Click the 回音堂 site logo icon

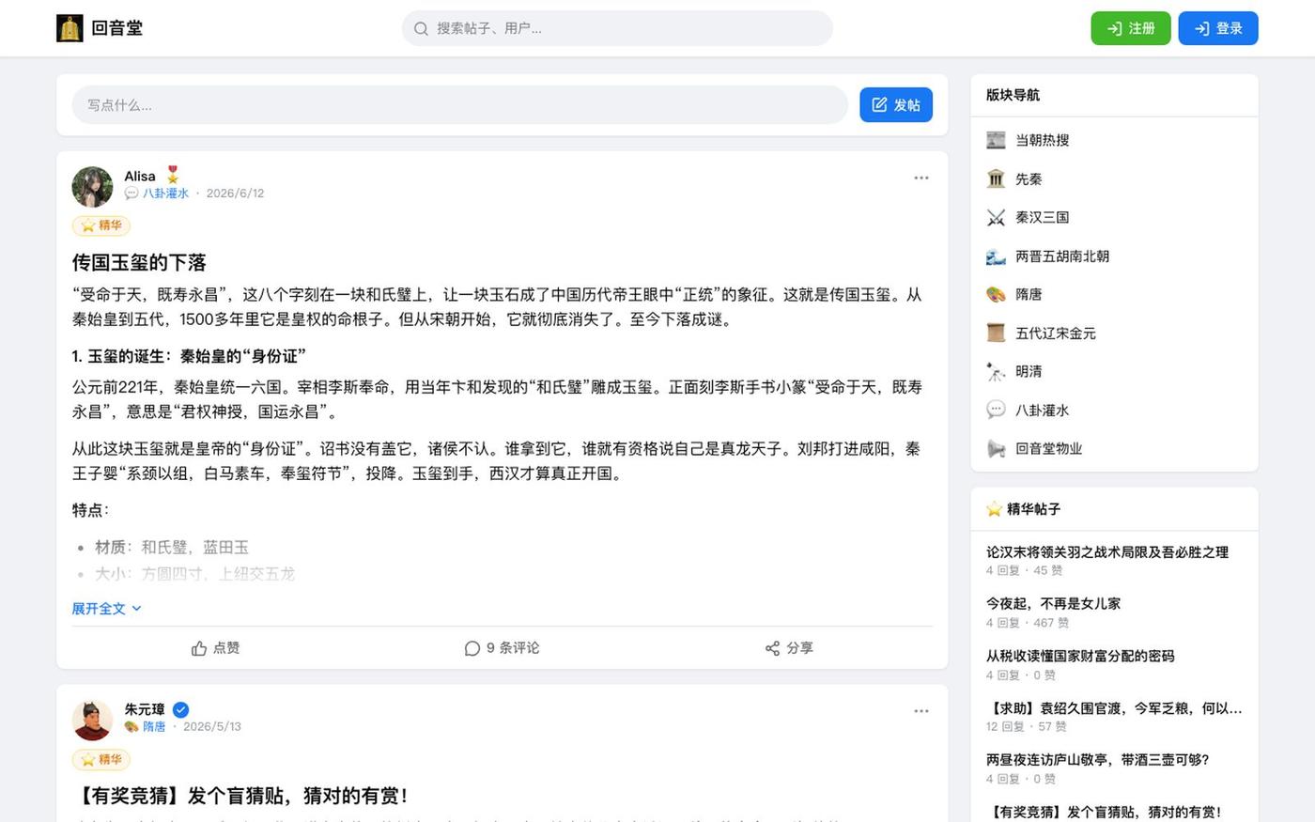[70, 28]
